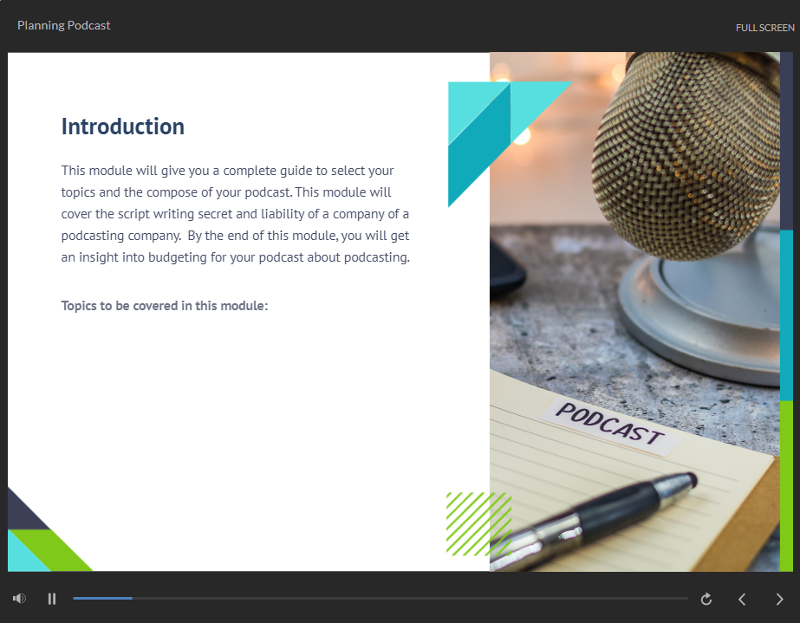
Task: Click the green striped square graphic
Action: click(x=478, y=523)
